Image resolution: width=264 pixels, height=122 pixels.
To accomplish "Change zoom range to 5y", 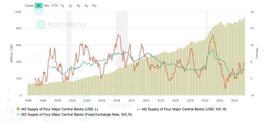I will click(x=86, y=5).
